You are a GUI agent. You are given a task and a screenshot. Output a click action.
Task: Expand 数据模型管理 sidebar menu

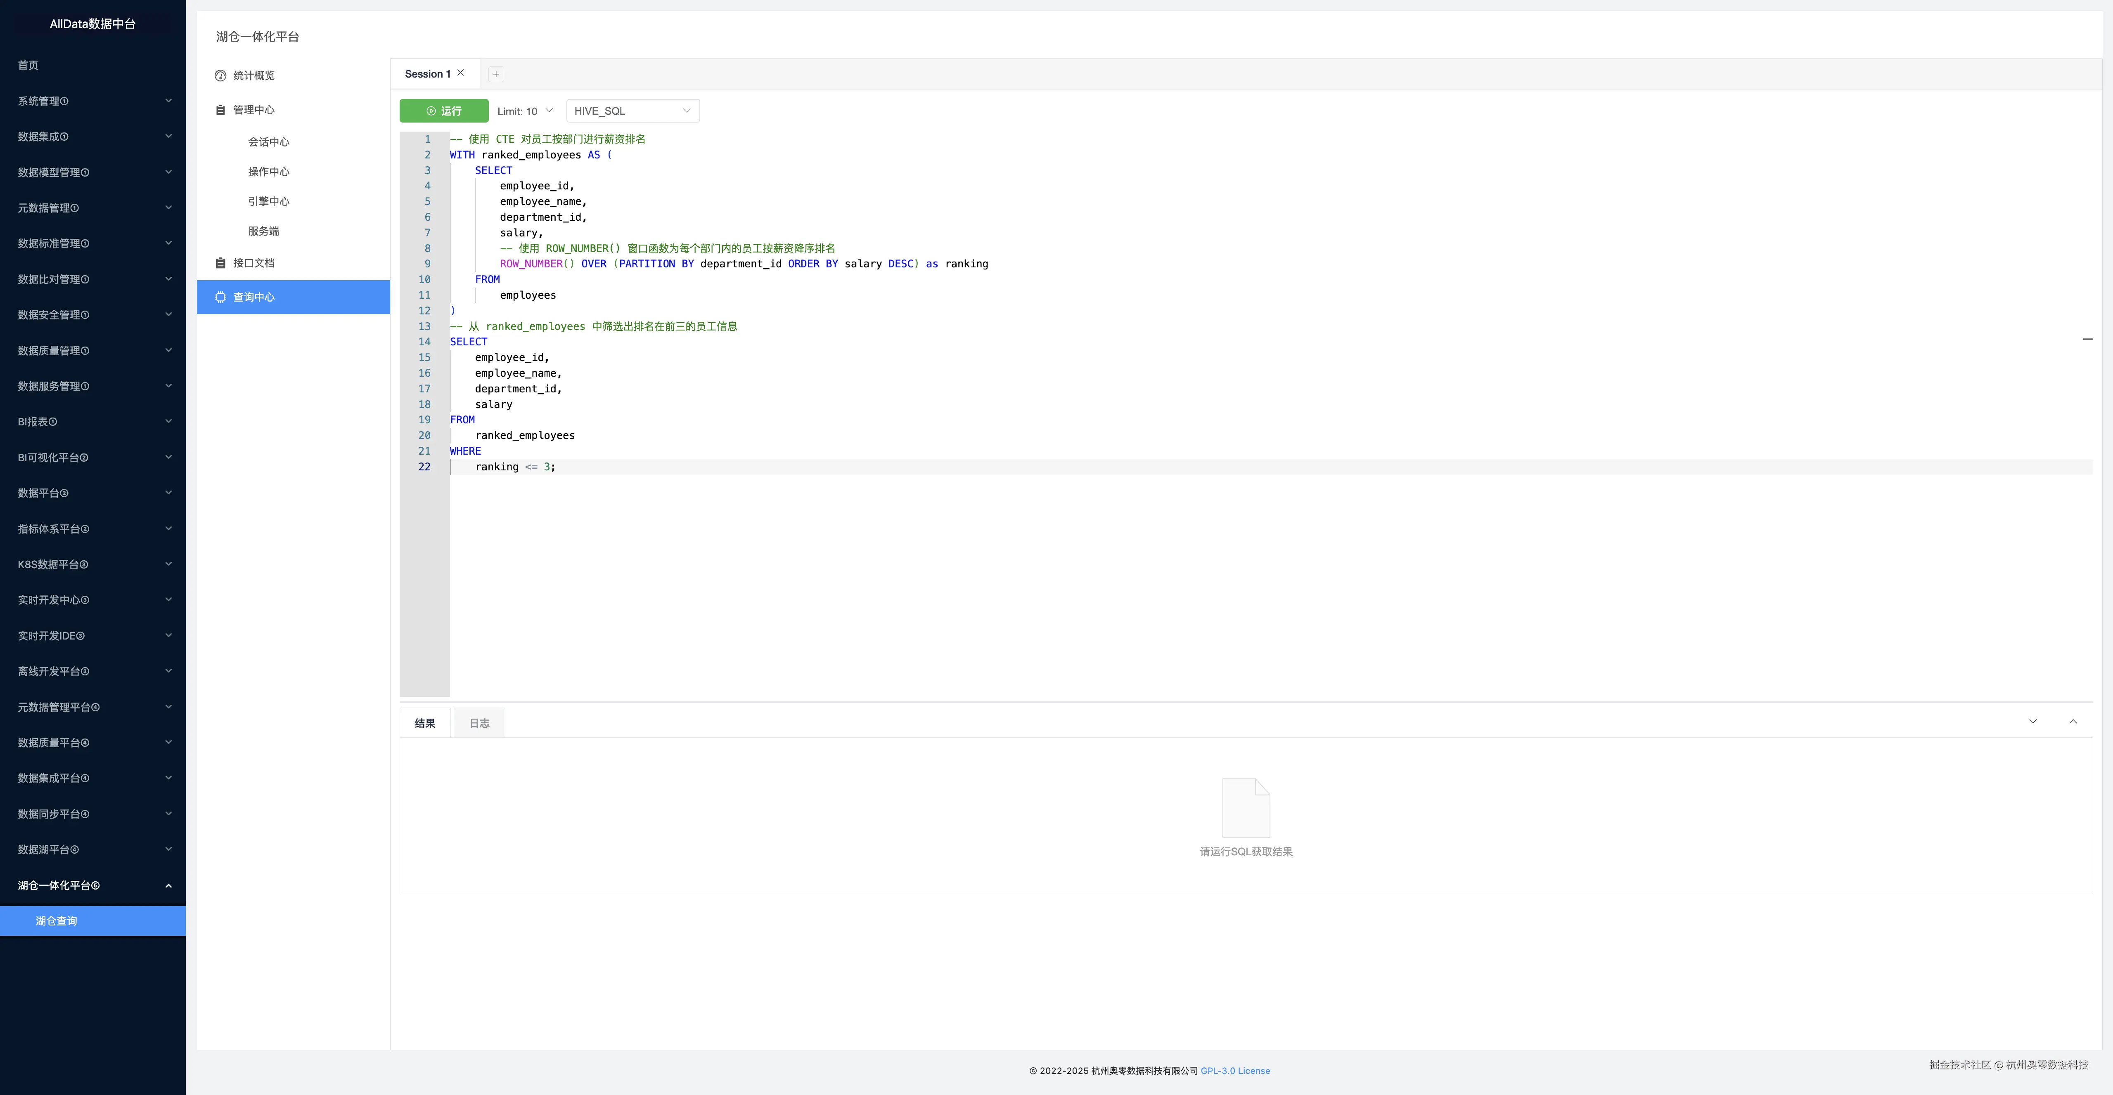click(x=93, y=172)
